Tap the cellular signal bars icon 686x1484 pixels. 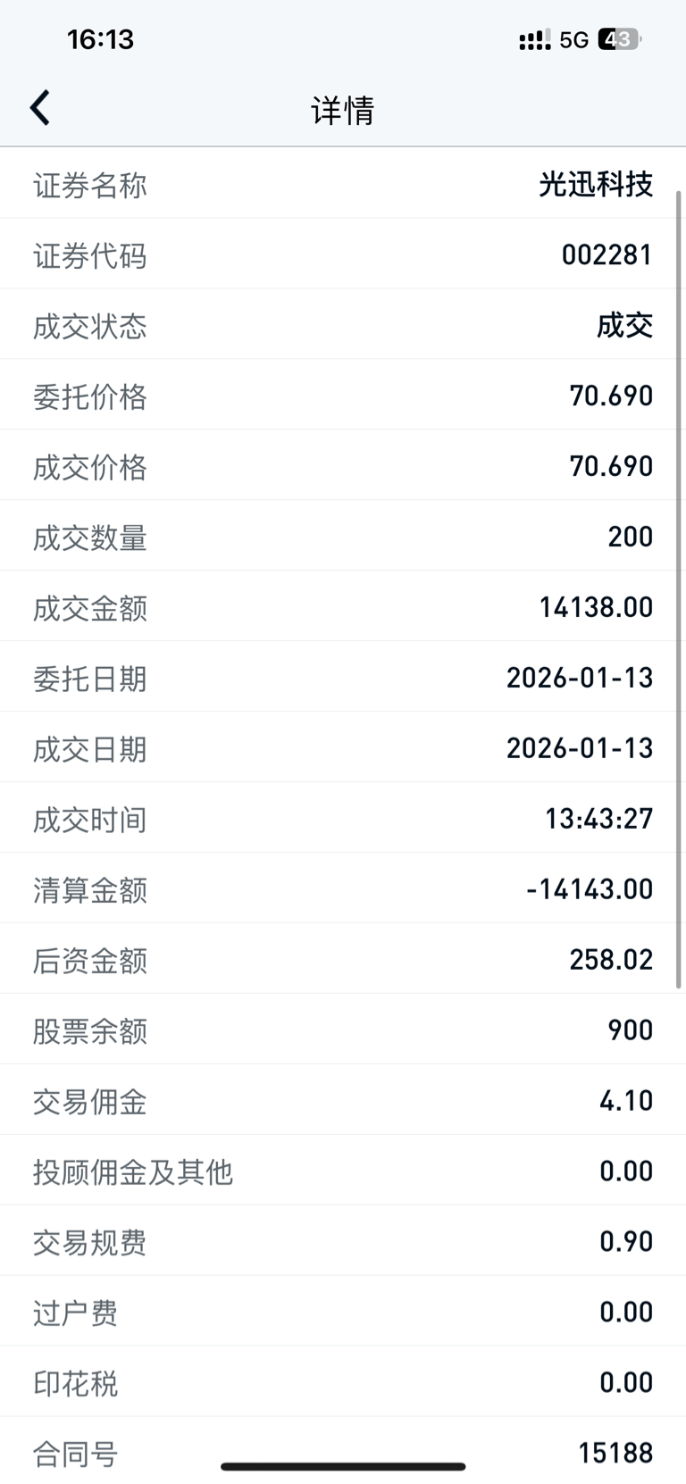[x=534, y=40]
